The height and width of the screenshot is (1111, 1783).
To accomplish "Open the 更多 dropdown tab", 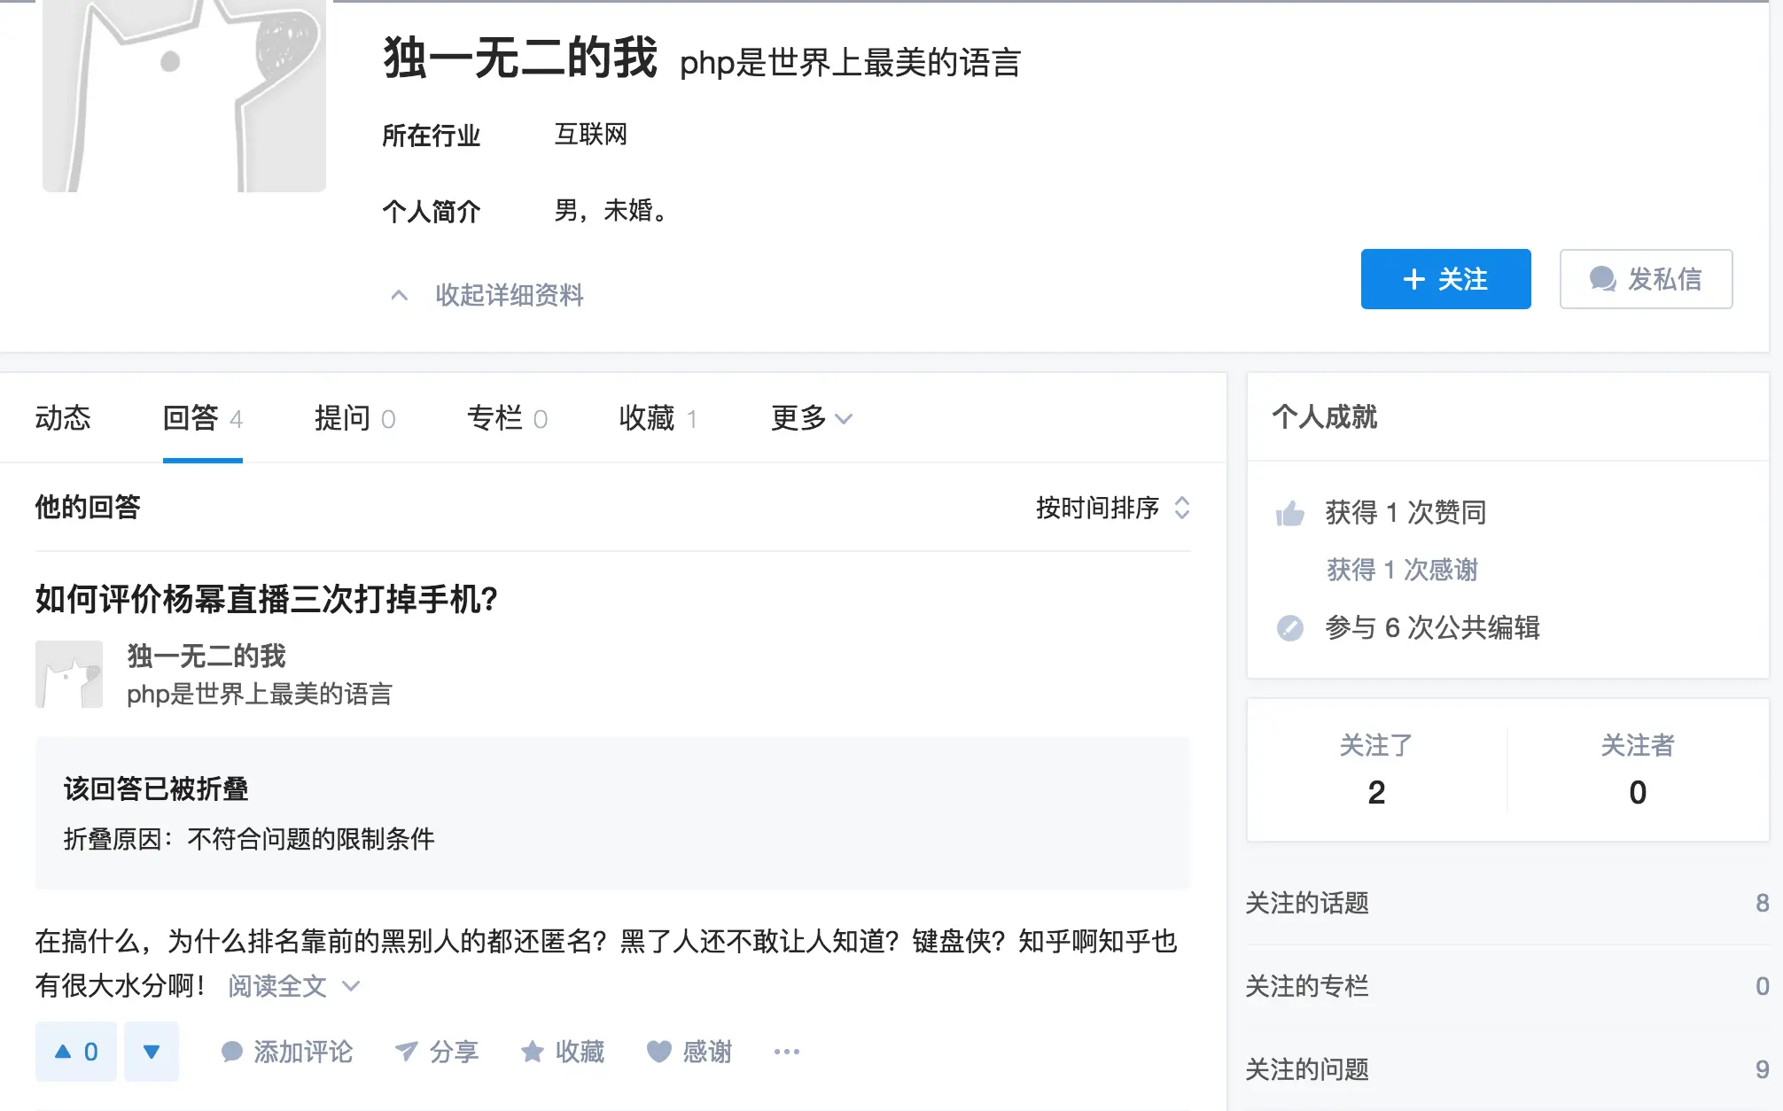I will tap(812, 418).
